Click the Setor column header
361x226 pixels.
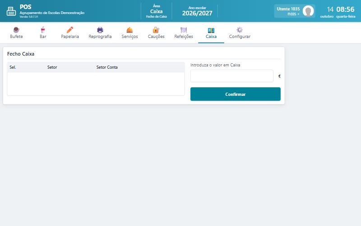tap(52, 67)
